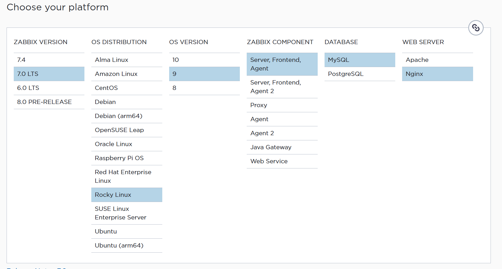Image resolution: width=502 pixels, height=269 pixels.
Task: Choose Apache as web server
Action: coord(437,60)
